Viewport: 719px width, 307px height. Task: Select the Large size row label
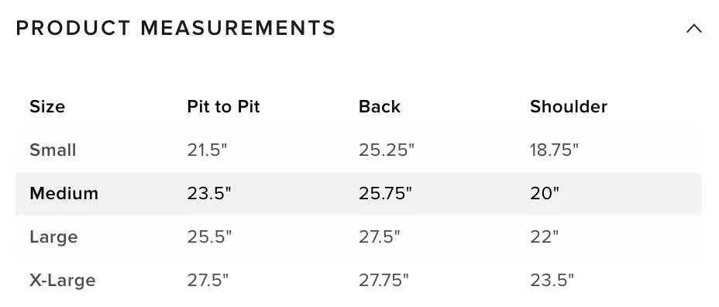pyautogui.click(x=53, y=236)
